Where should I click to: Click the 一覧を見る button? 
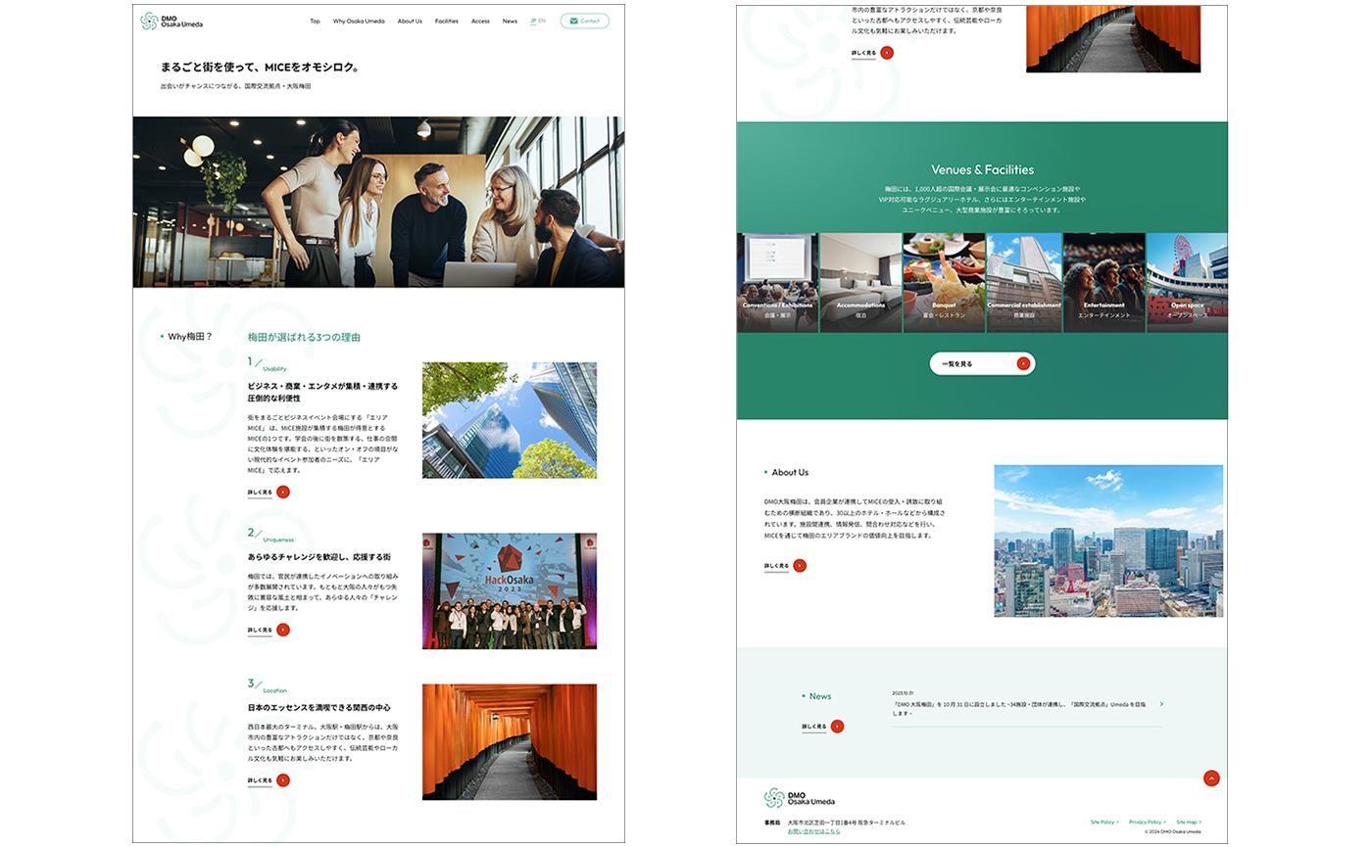point(982,363)
